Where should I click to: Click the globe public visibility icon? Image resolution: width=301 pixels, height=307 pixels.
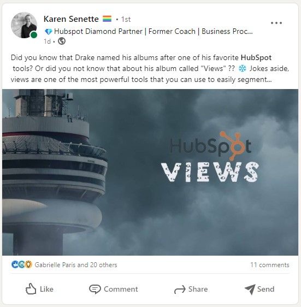coord(62,42)
